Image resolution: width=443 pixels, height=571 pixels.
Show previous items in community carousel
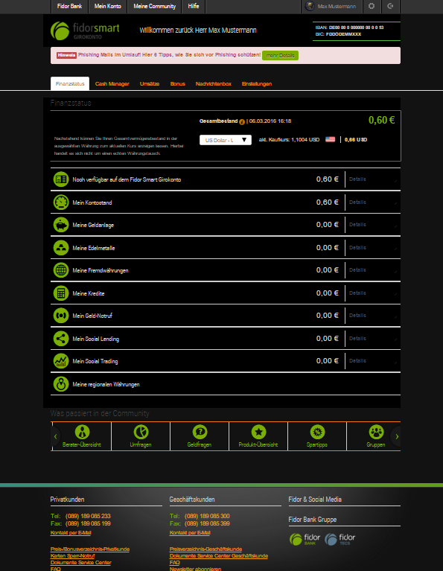click(55, 436)
